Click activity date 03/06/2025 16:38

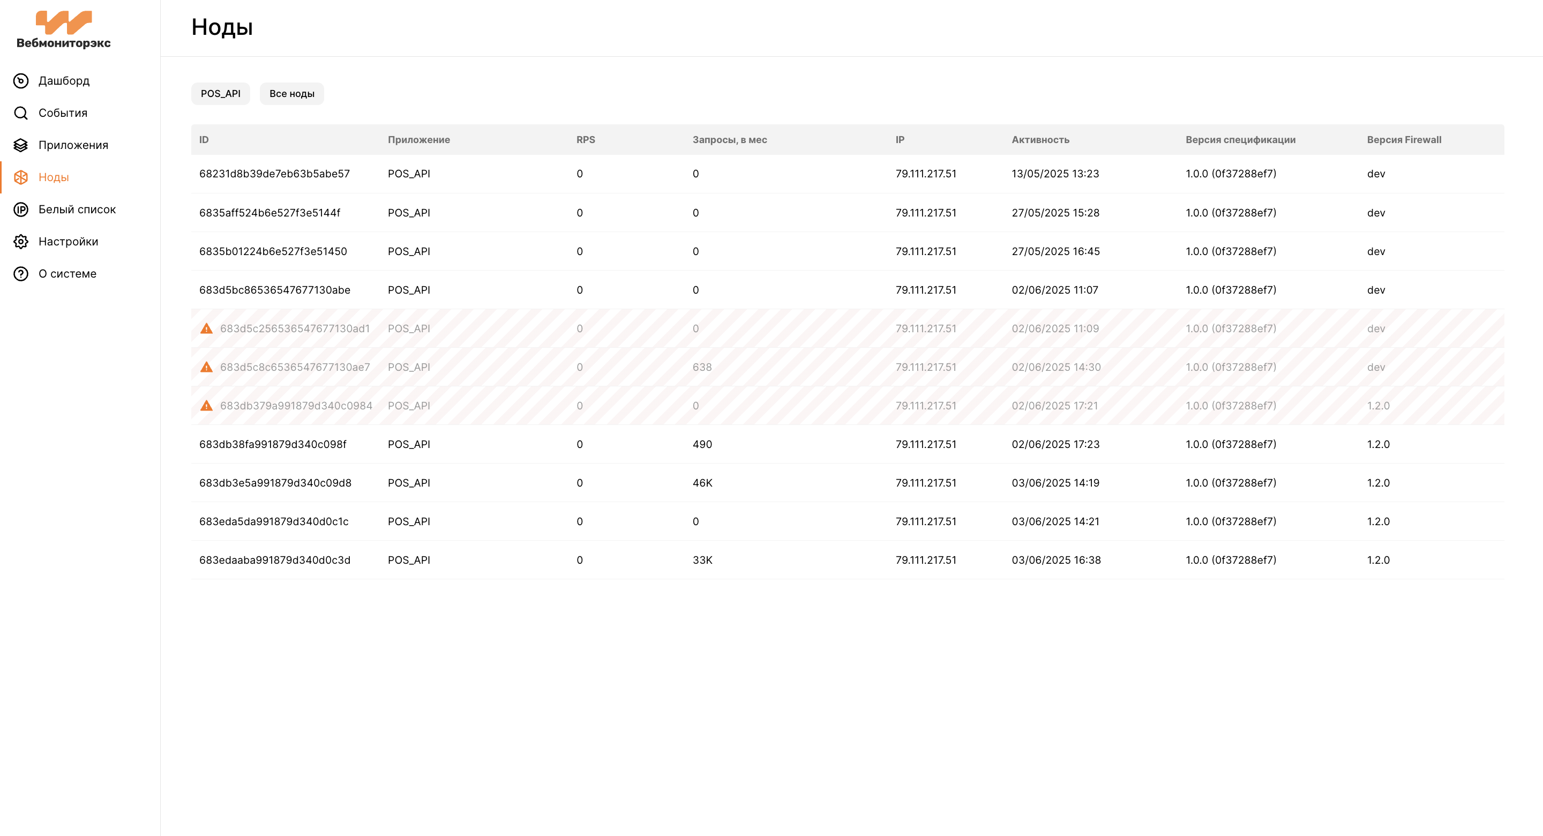[1056, 559]
